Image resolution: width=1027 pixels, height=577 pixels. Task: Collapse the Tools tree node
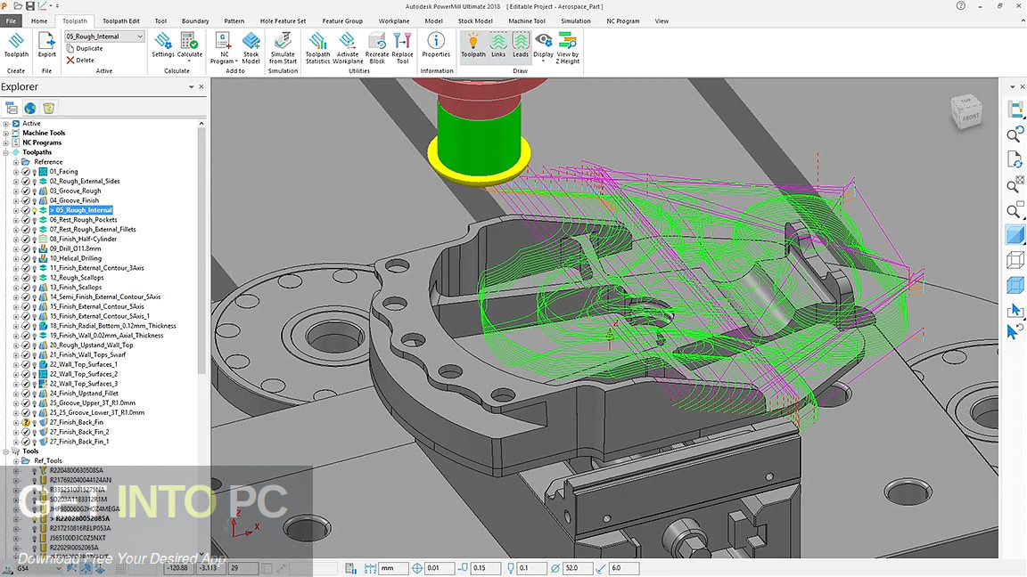[6, 451]
